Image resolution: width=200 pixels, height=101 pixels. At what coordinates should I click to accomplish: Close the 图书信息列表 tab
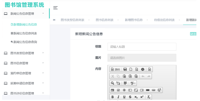click(x=118, y=20)
